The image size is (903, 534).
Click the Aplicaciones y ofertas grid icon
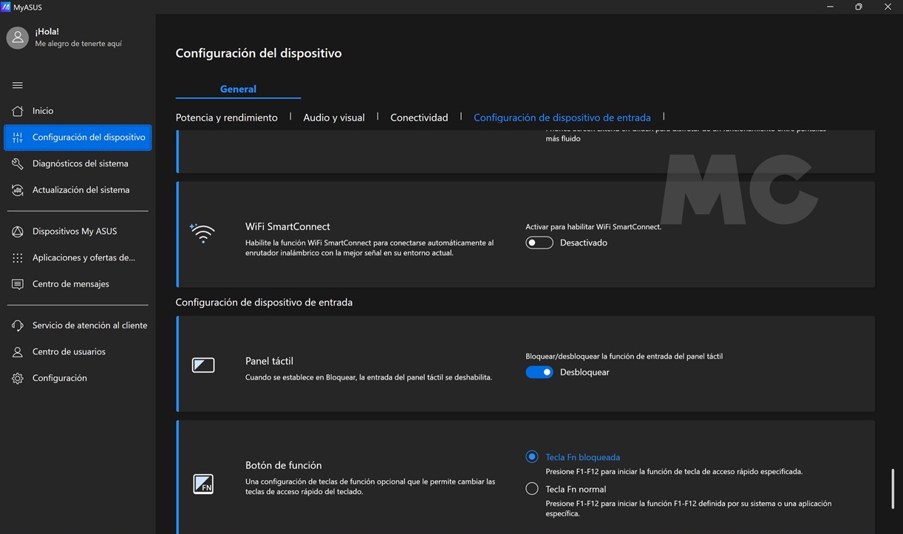(18, 258)
